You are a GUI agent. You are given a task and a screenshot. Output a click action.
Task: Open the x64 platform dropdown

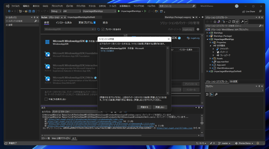(x=72, y=11)
